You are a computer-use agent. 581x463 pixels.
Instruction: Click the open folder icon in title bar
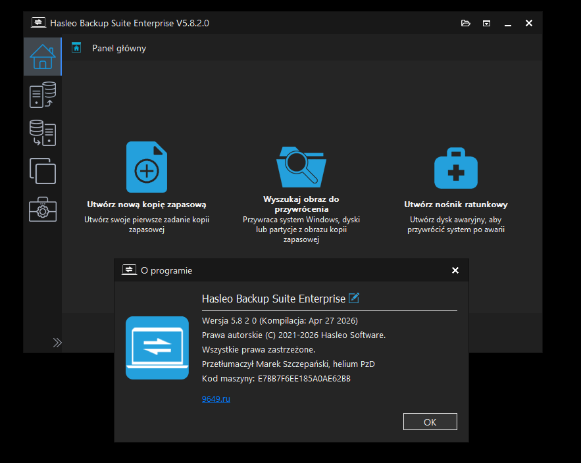pos(465,23)
